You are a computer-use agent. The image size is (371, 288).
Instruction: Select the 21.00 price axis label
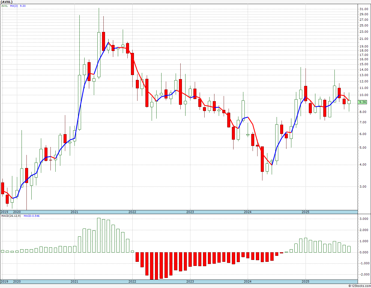pyautogui.click(x=364, y=39)
